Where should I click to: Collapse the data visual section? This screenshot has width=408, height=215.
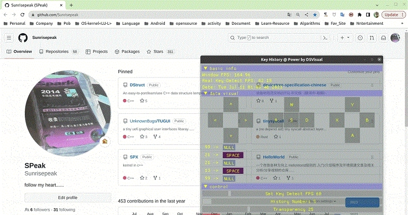[205, 93]
